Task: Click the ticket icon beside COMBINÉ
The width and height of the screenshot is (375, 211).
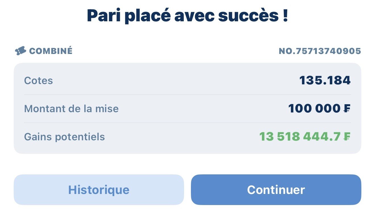Action: pyautogui.click(x=20, y=51)
